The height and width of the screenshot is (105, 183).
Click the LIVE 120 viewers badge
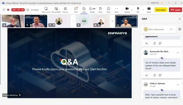tap(18, 10)
